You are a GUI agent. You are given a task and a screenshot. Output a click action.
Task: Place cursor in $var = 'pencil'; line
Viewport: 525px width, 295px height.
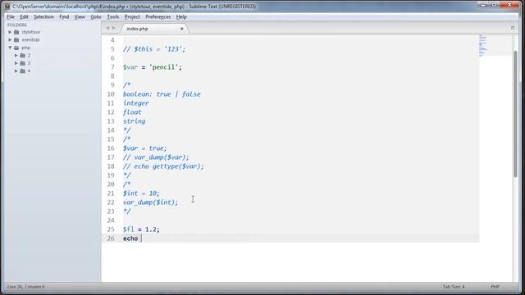coord(153,67)
